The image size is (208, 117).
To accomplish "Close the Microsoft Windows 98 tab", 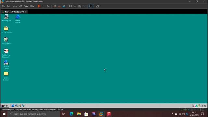I will (x=26, y=12).
